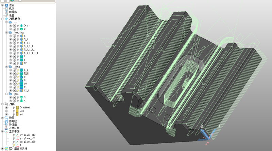Click the 边界 boundaries icon
The height and width of the screenshot is (151, 272).
(6, 118)
